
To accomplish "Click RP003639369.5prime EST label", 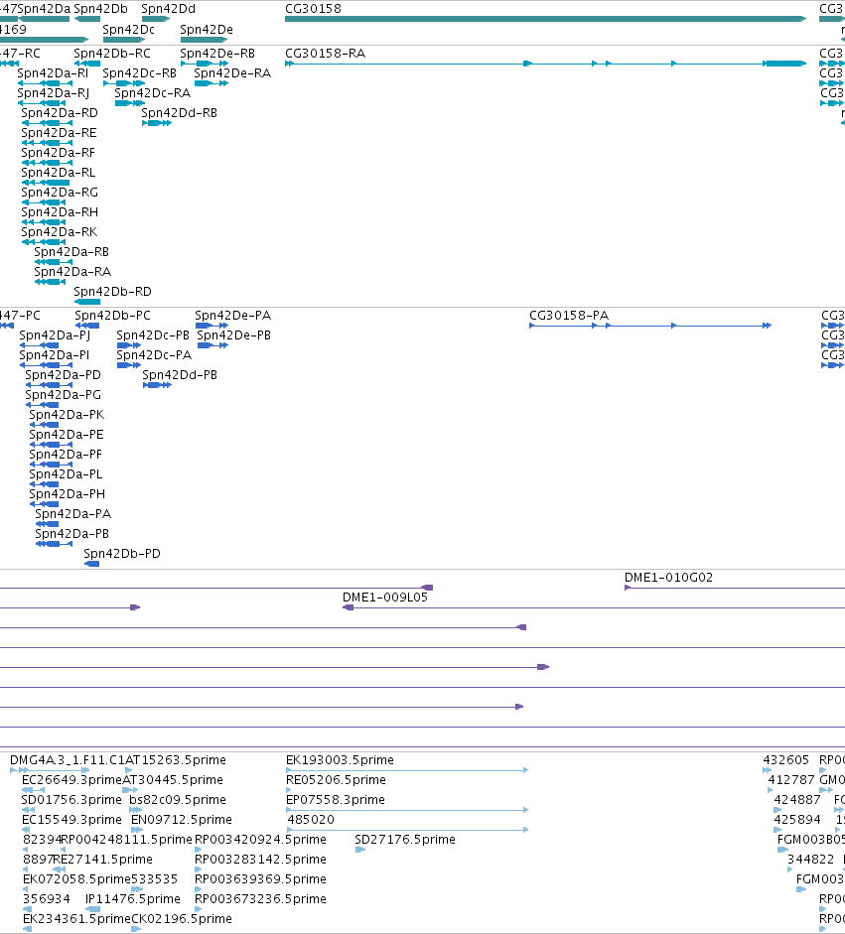I will 260,879.
